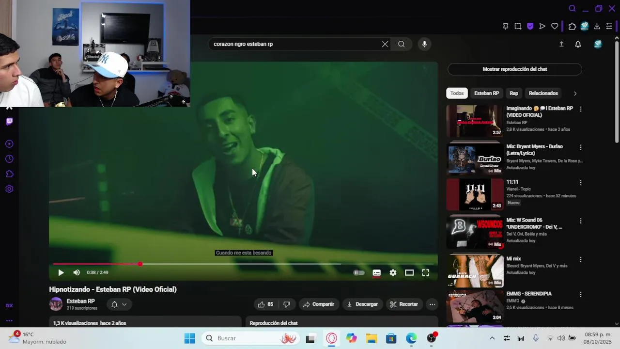
Task: Open options menu for the 11:11 video
Action: click(581, 183)
